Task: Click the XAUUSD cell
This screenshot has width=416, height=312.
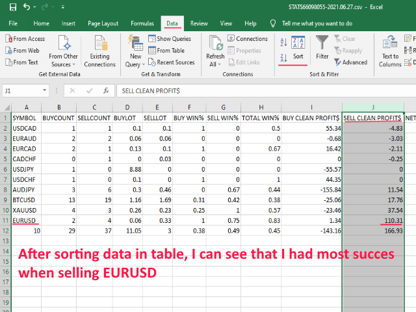Action: (x=26, y=211)
